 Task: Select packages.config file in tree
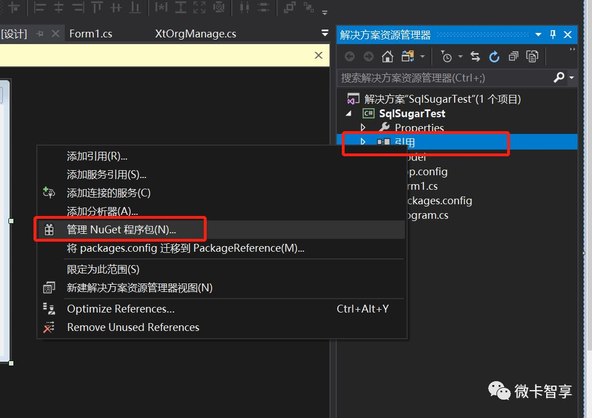click(440, 201)
